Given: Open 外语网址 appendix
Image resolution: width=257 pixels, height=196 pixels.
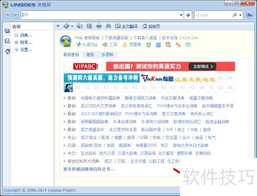Looking at the screenshot, I should 87,45.
